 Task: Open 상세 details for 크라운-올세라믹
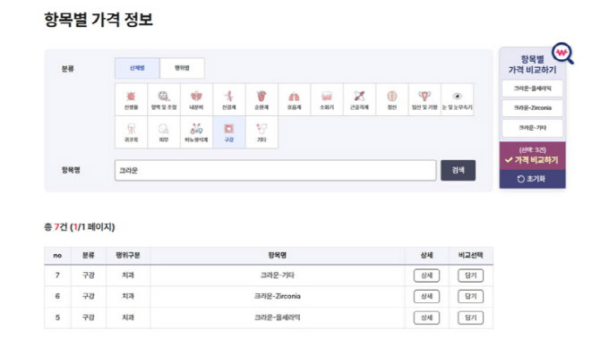click(x=426, y=318)
